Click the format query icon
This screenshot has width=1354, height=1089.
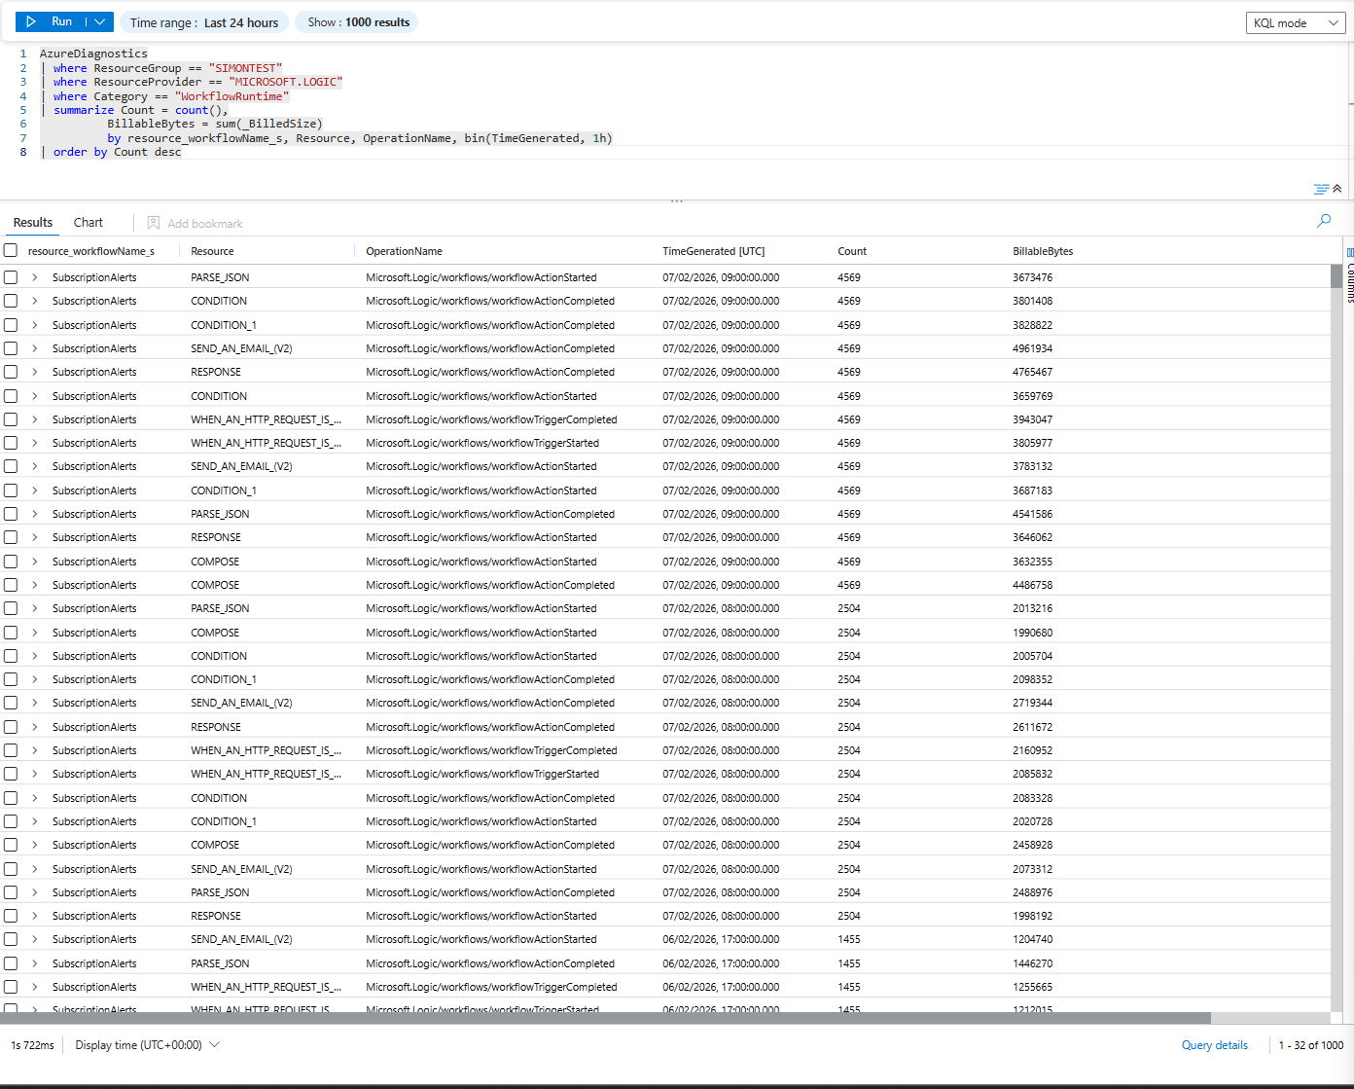click(1321, 189)
